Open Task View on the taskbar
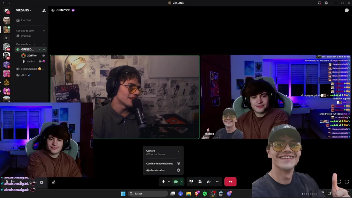The image size is (352, 198). pos(173,194)
